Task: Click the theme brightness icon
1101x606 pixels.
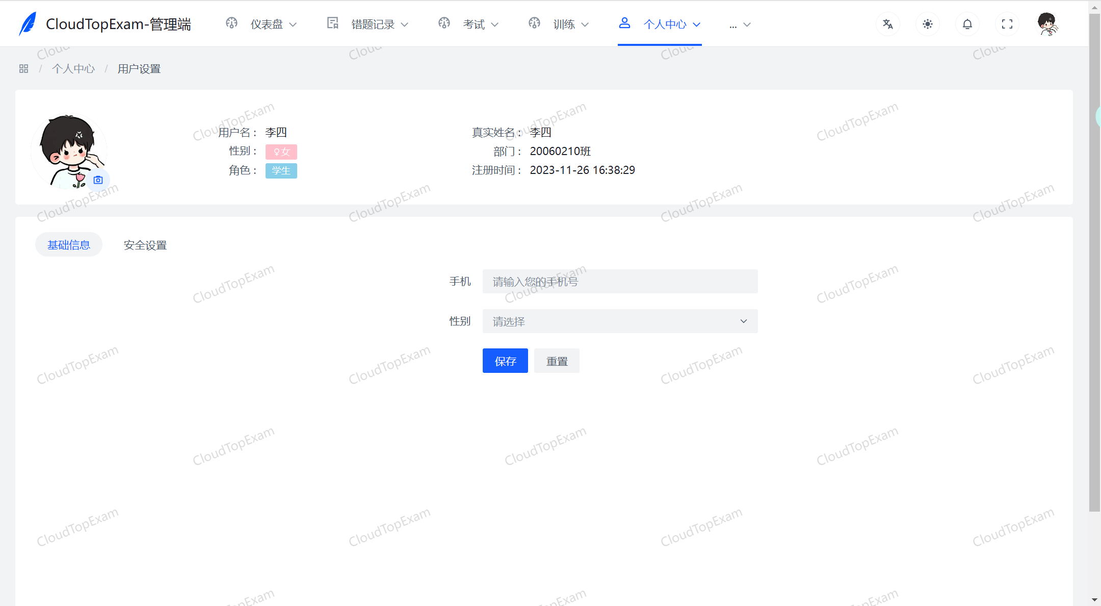Action: [928, 23]
